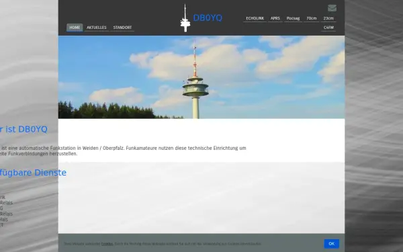
Task: Open the AKTUELLES menu item
Action: coord(96,28)
